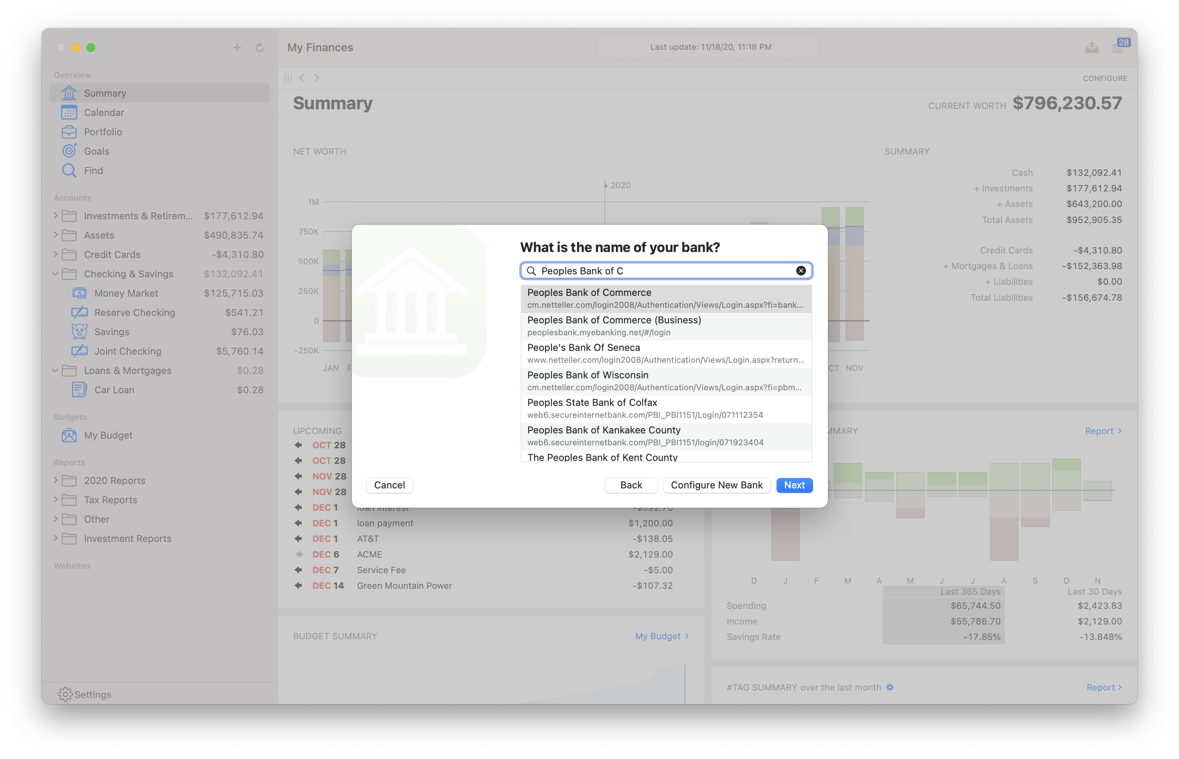The height and width of the screenshot is (759, 1179).
Task: Expand the Checking & Savings account
Action: [x=55, y=273]
